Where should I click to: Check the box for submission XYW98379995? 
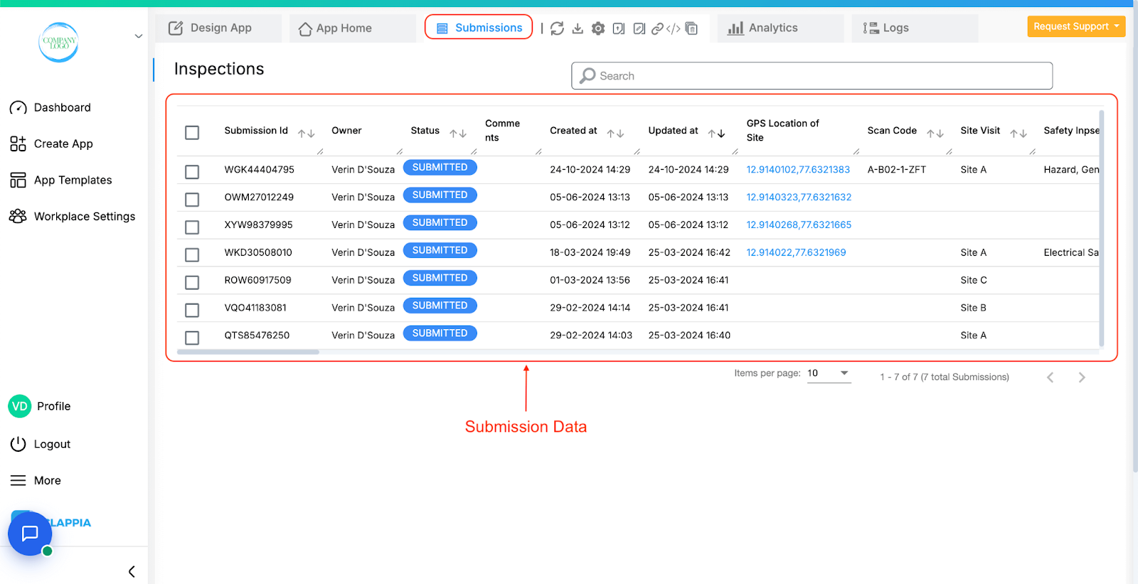point(192,227)
